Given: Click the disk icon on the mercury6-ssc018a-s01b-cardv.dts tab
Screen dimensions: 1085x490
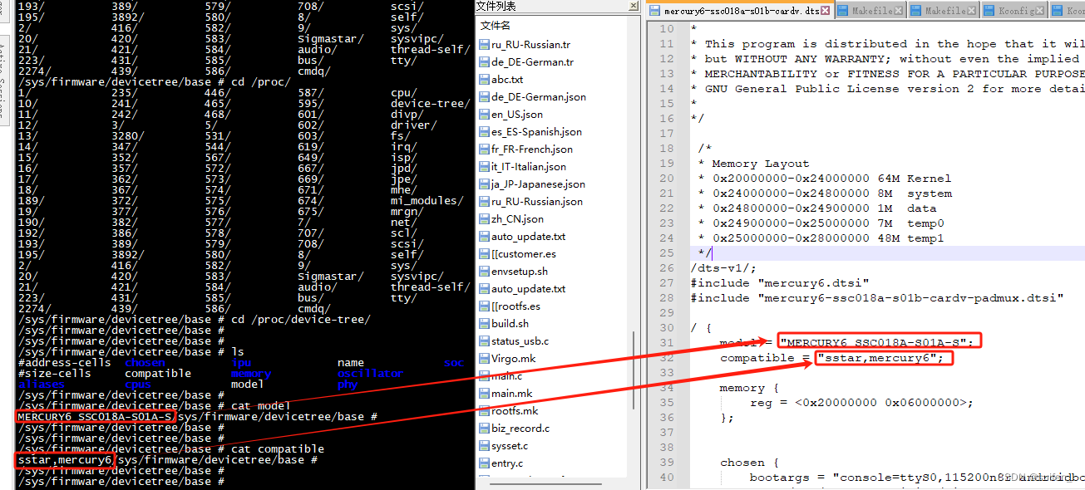Looking at the screenshot, I should tap(654, 11).
